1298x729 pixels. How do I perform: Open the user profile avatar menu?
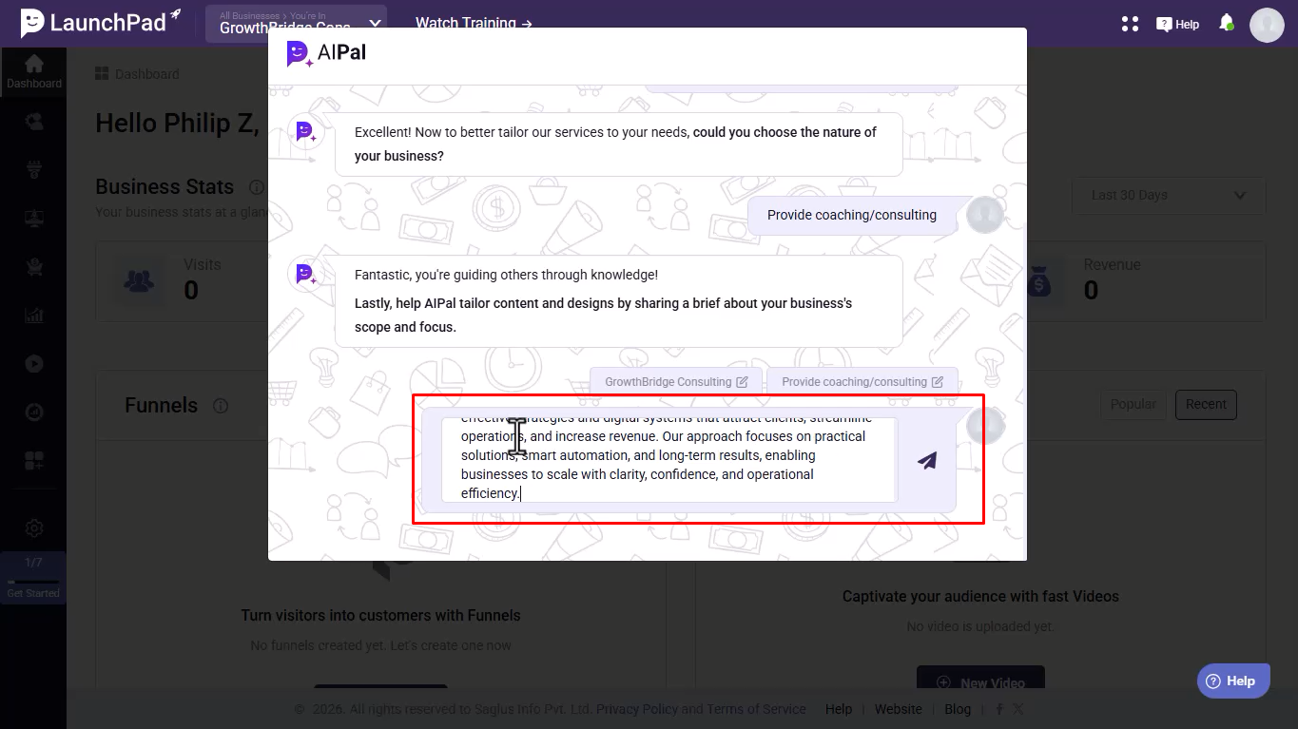pos(1267,25)
